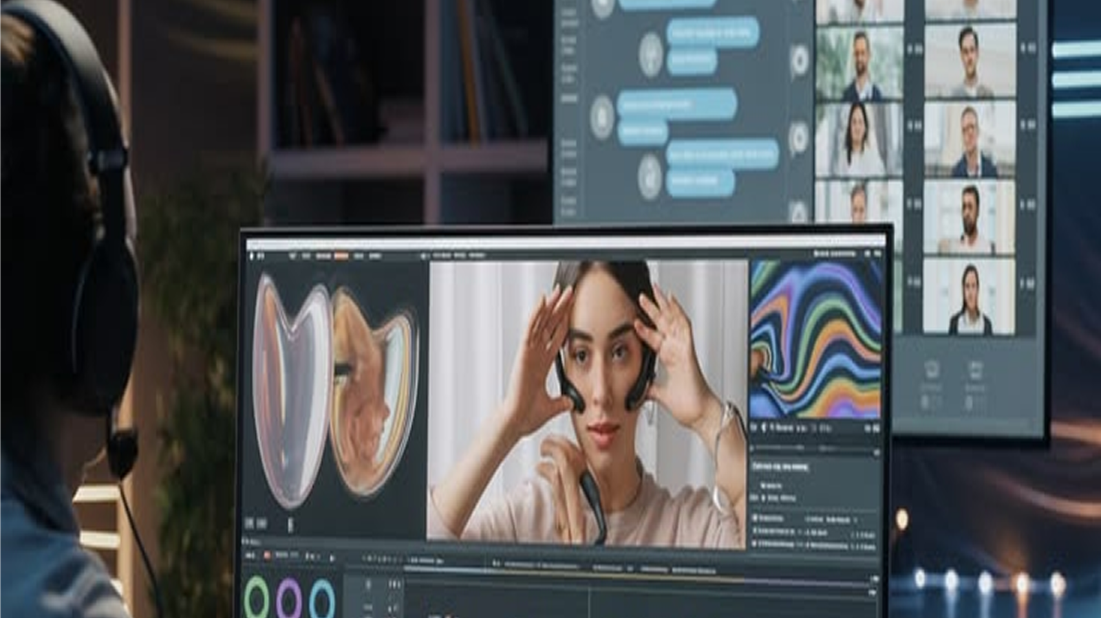1101x618 pixels.
Task: Select the highlighted orange tab in the top bar
Action: [x=341, y=256]
